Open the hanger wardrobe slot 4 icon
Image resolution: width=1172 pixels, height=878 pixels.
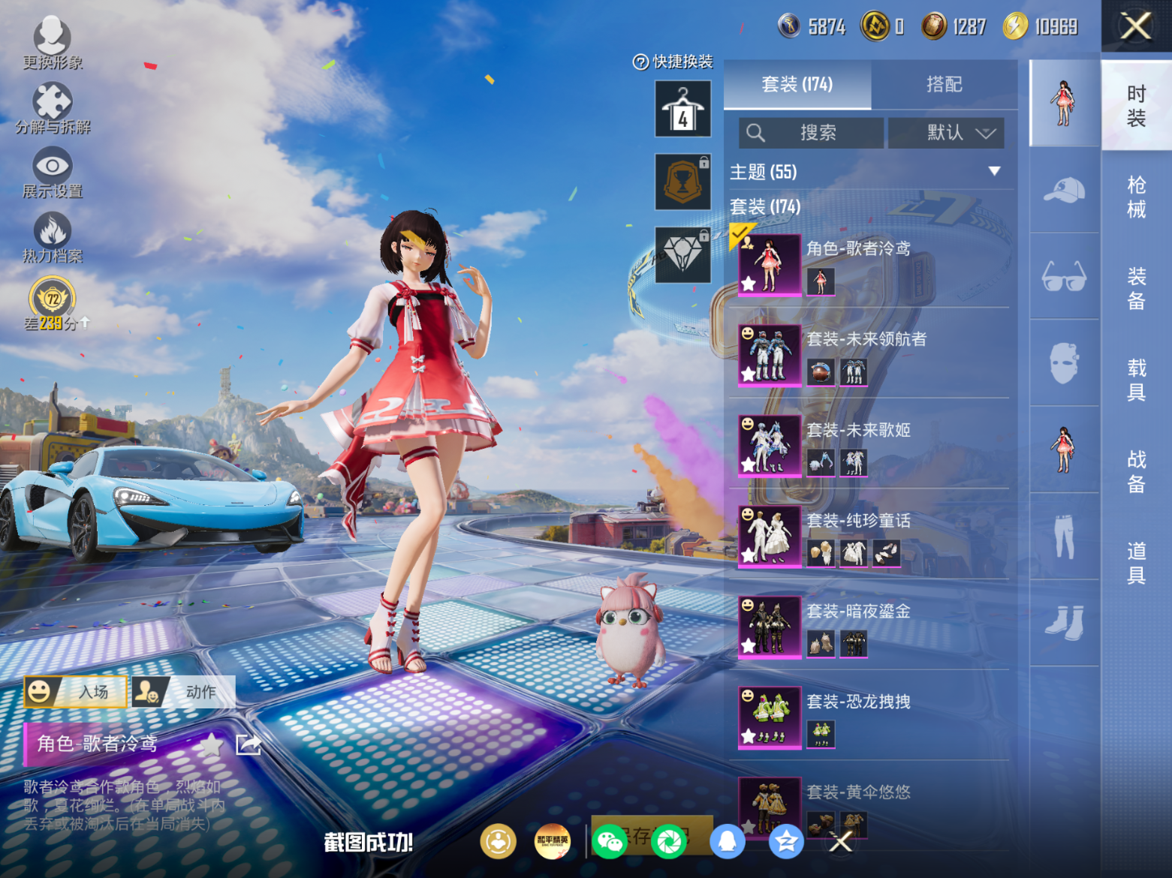click(x=682, y=110)
